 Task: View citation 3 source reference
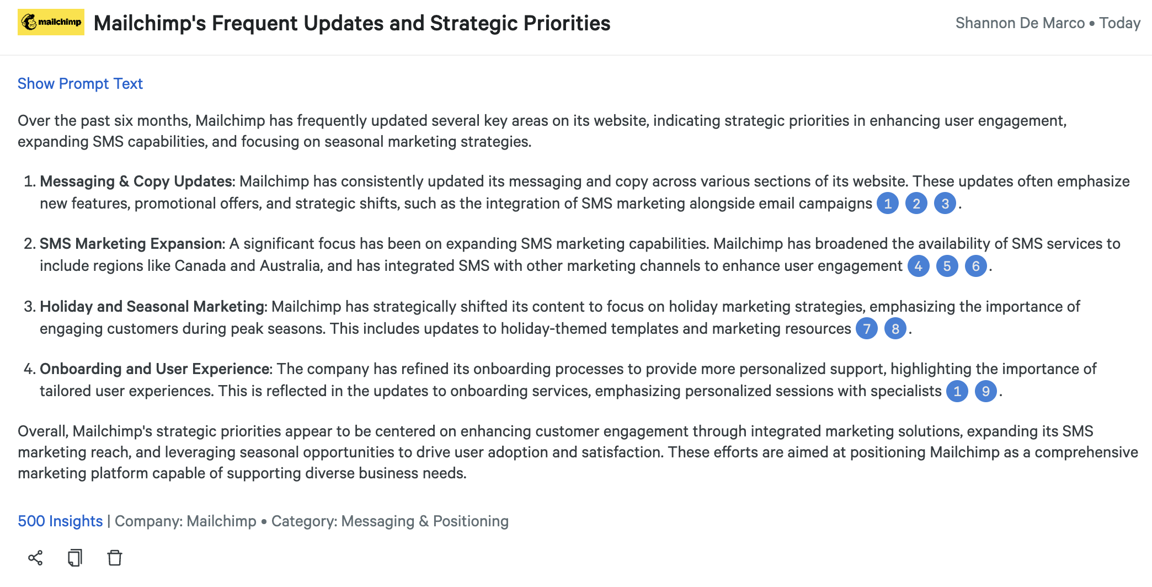945,204
